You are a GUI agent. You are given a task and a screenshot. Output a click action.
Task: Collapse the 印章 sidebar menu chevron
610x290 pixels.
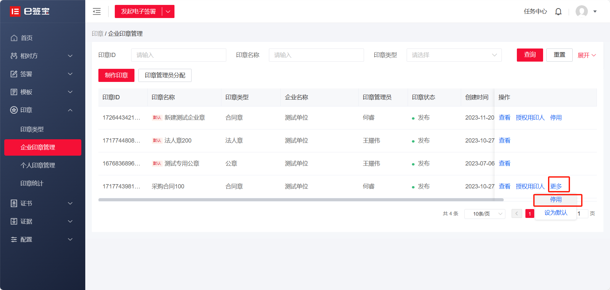(x=70, y=110)
